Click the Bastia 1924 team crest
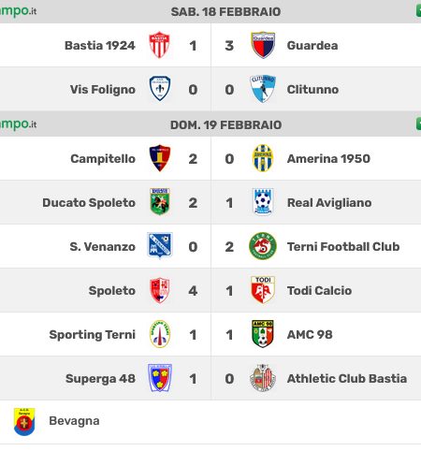This screenshot has width=421, height=451. coord(159,45)
